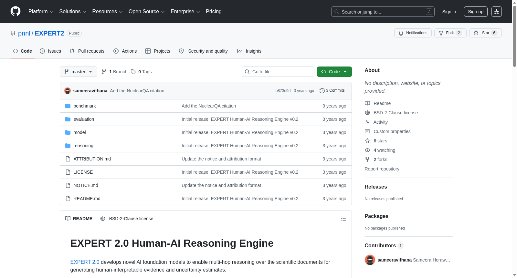The height and width of the screenshot is (278, 517).
Task: Click the book icon beside Readme in About
Action: point(367,103)
